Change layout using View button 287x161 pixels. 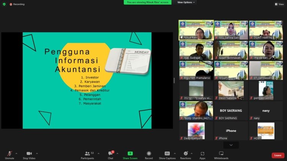tap(279, 4)
